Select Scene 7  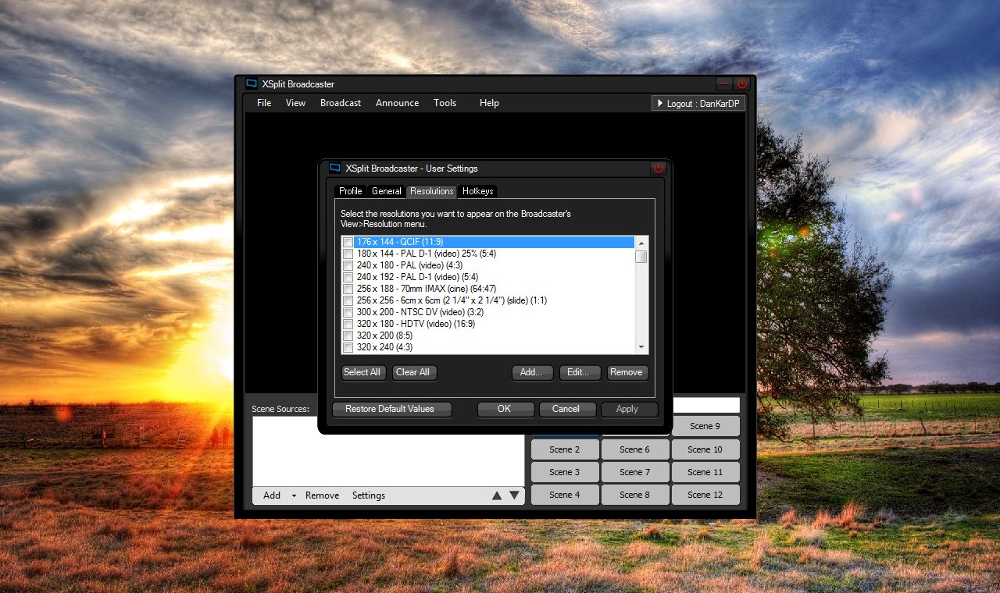(x=635, y=472)
